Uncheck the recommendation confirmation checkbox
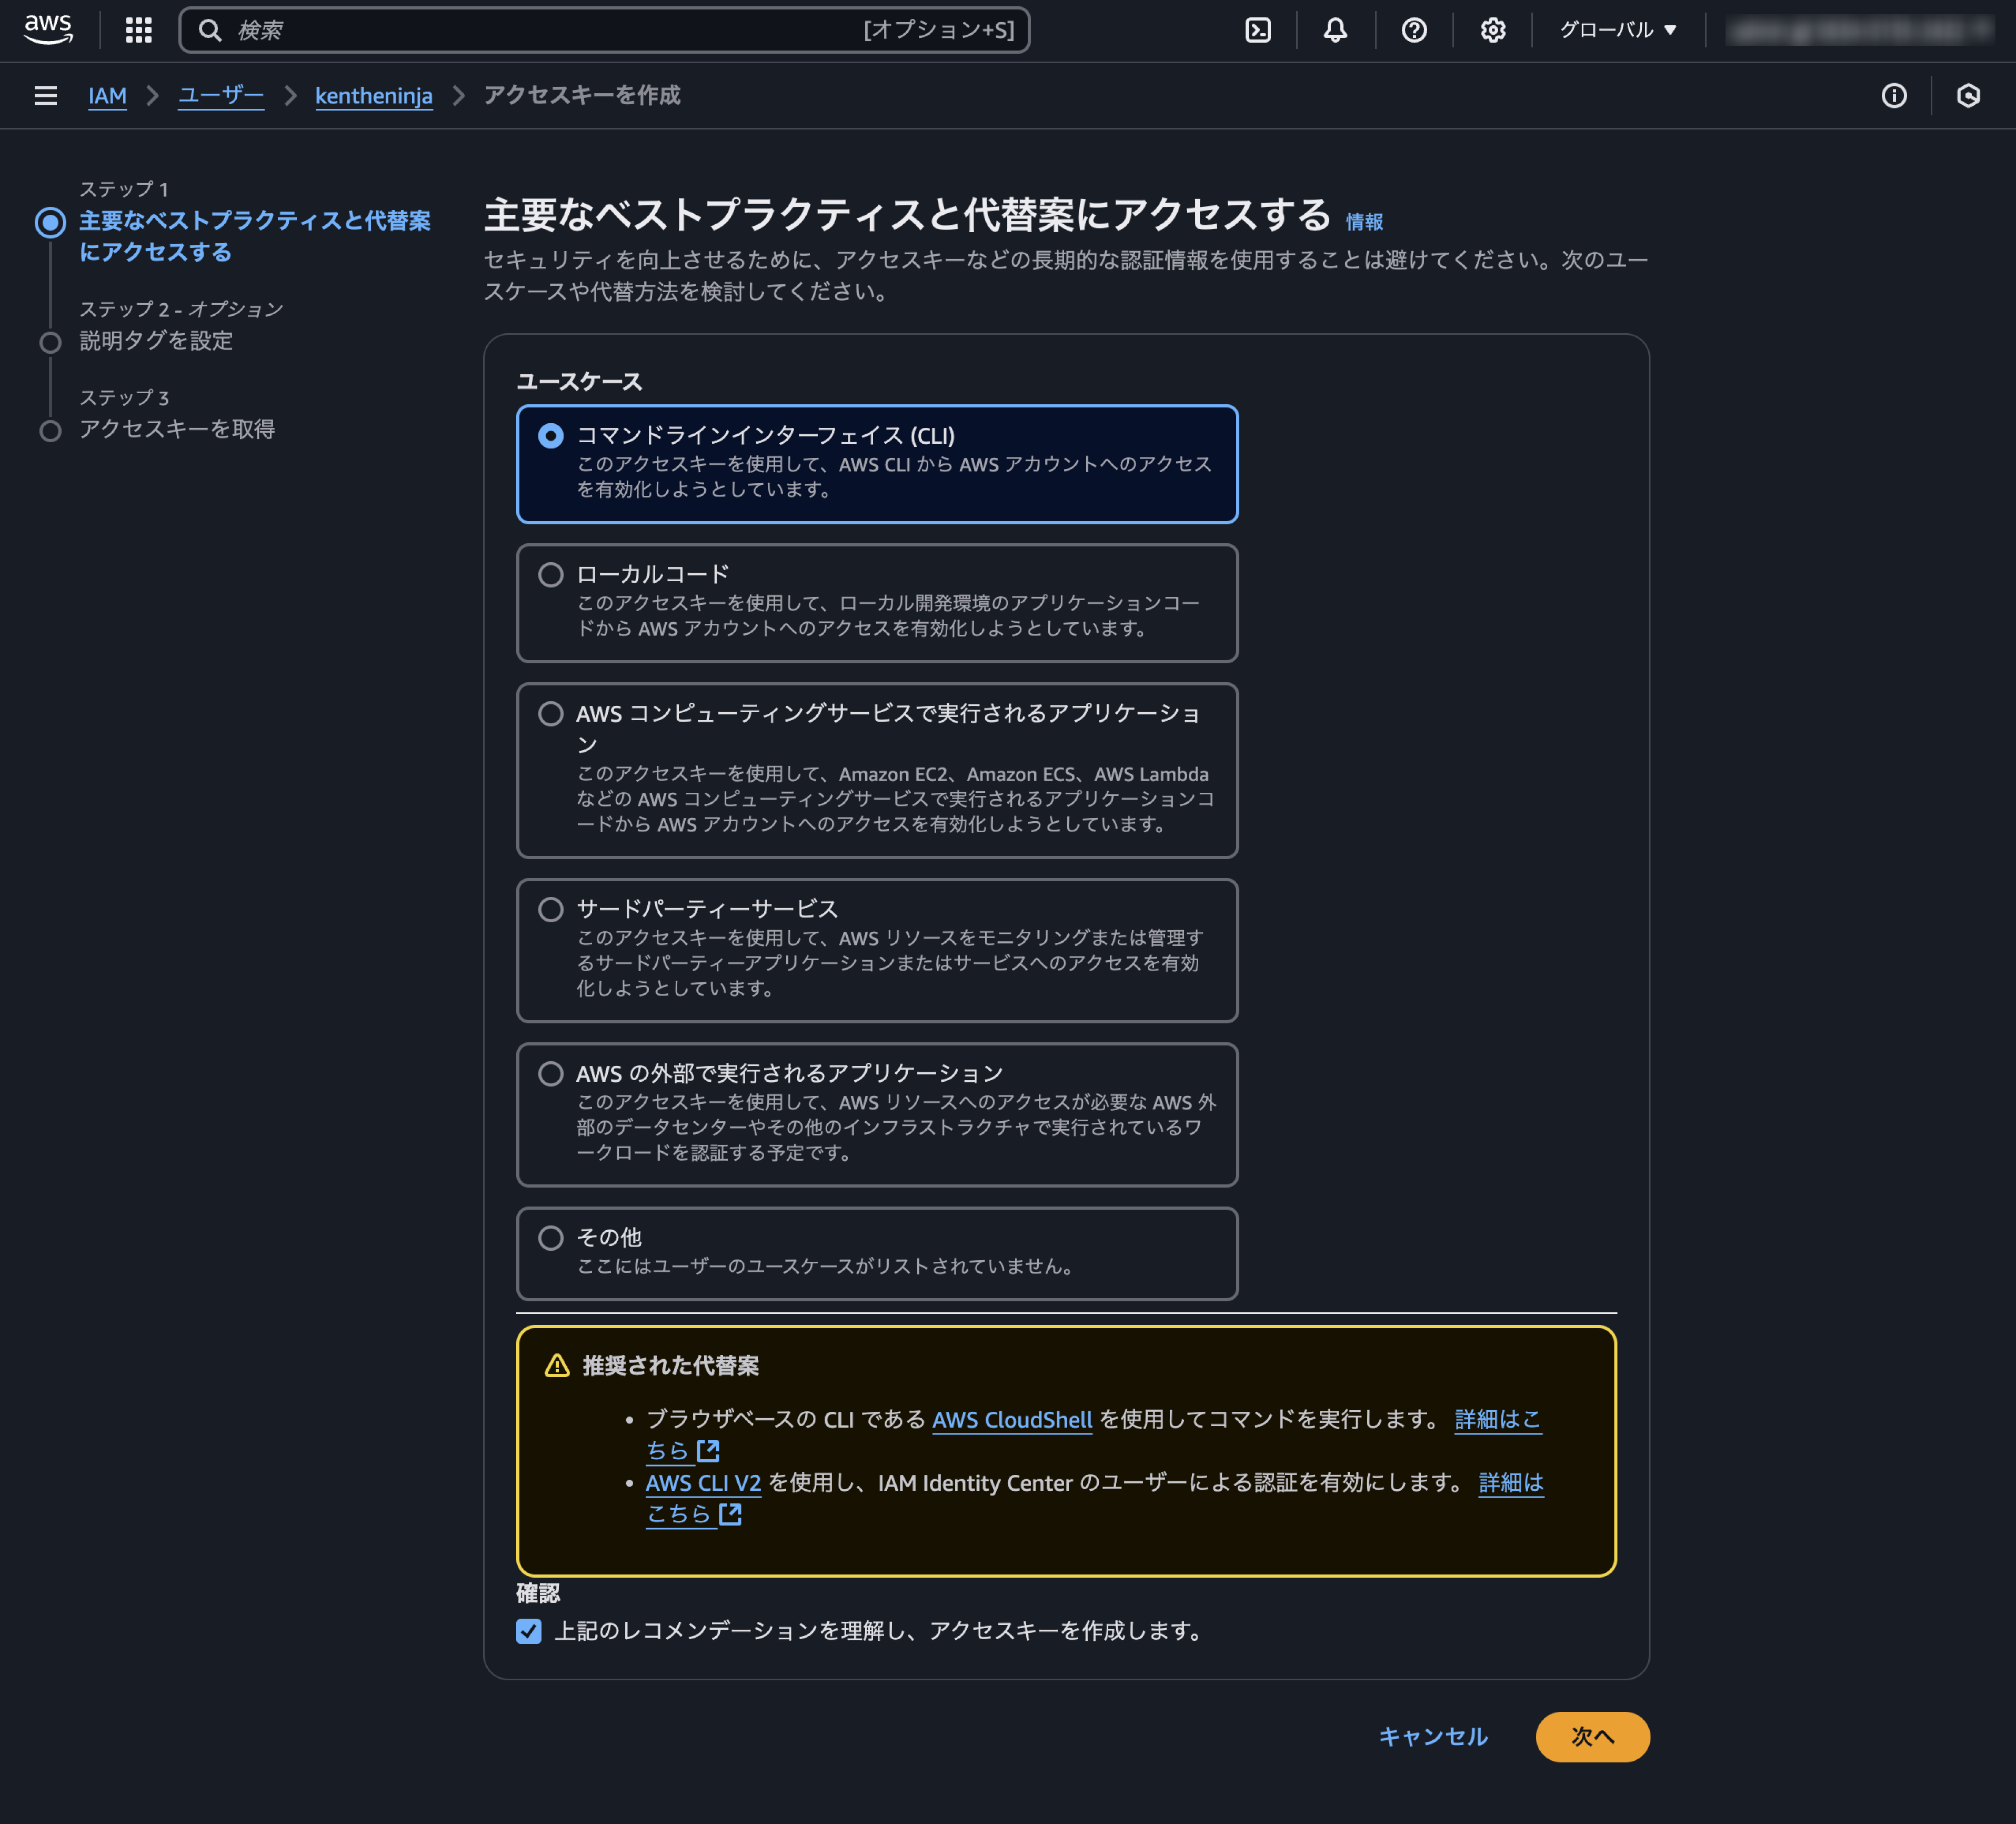2016x1824 pixels. (x=529, y=1631)
